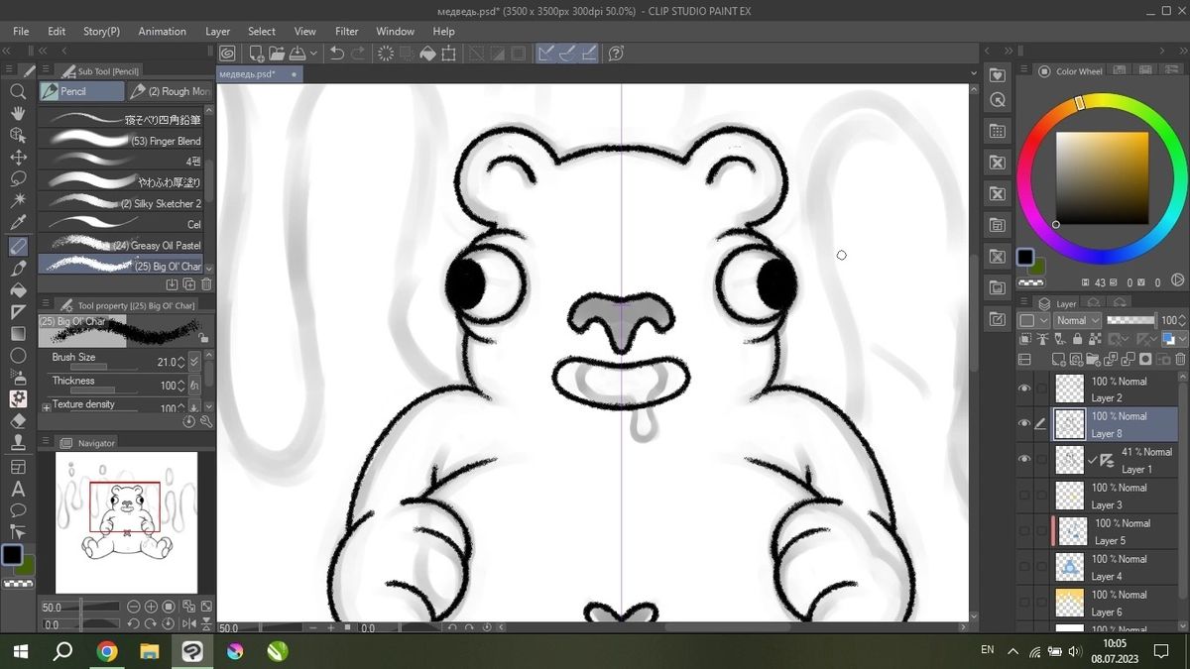Select the Auto select wand tool
The width and height of the screenshot is (1190, 669).
pyautogui.click(x=18, y=200)
